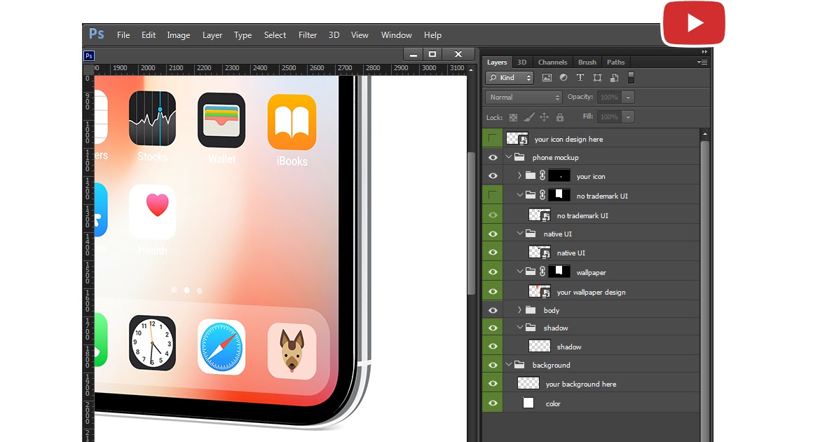The width and height of the screenshot is (813, 442).
Task: Filter layers by pixel layer icon
Action: click(x=547, y=78)
